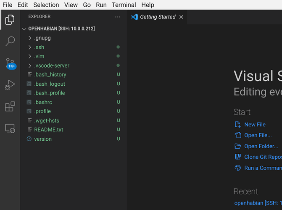Click the Open File... link
This screenshot has height=210, width=282.
pos(258,135)
